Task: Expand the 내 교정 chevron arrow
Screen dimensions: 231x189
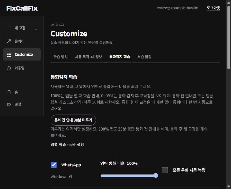Action: (x=36, y=30)
